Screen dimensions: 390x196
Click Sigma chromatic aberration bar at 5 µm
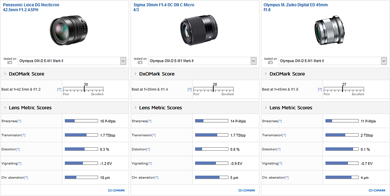click(212, 178)
